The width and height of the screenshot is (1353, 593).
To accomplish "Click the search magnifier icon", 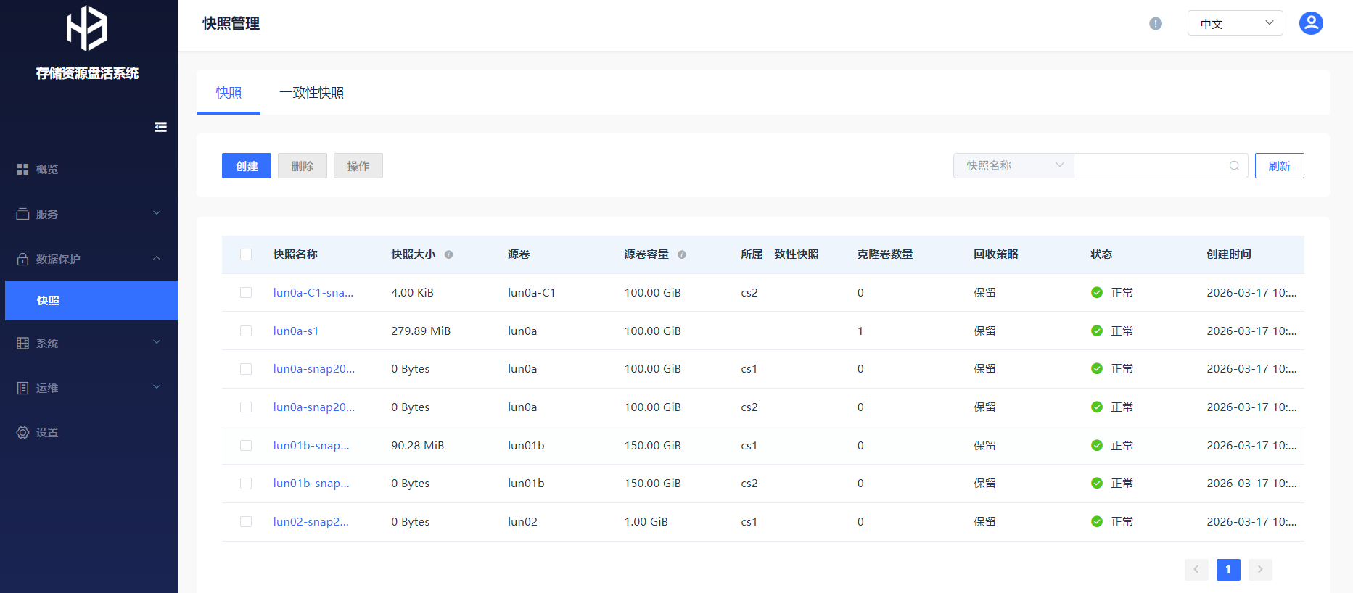I will [x=1233, y=166].
